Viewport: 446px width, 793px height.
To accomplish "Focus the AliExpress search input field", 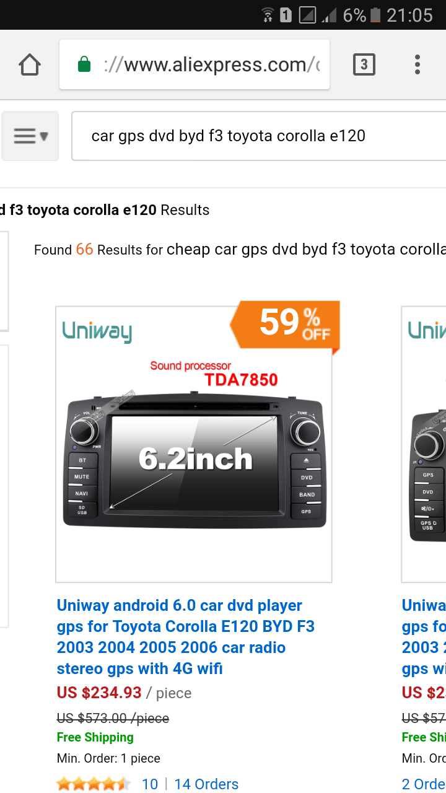I will 260,136.
